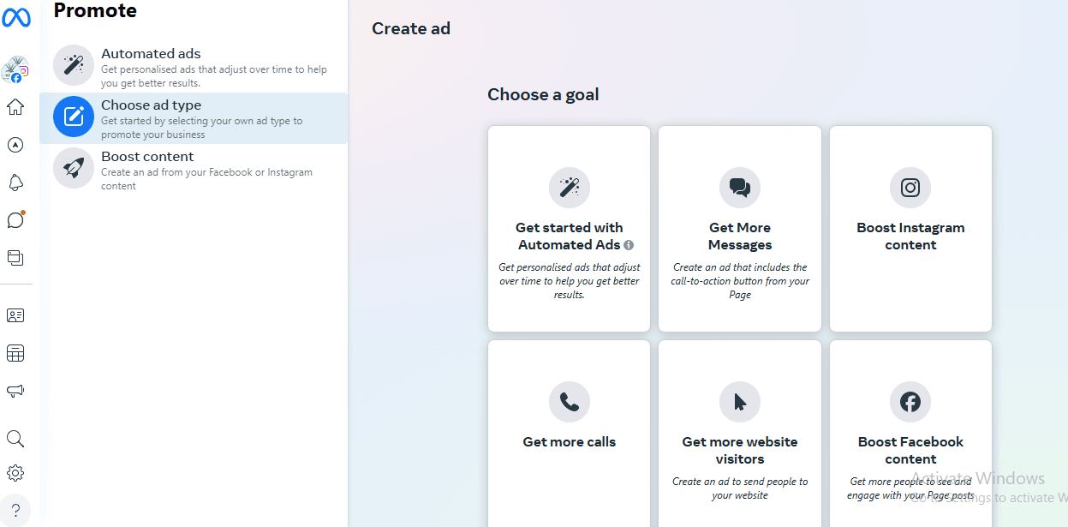1068x527 pixels.
Task: Open the account profile picture switcher
Action: coord(15,69)
